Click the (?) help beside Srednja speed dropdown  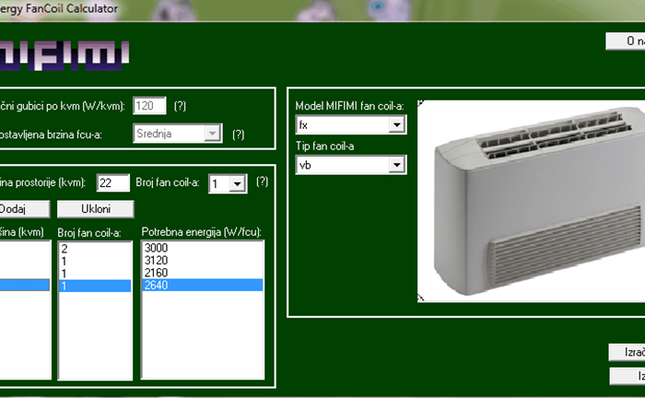click(238, 134)
